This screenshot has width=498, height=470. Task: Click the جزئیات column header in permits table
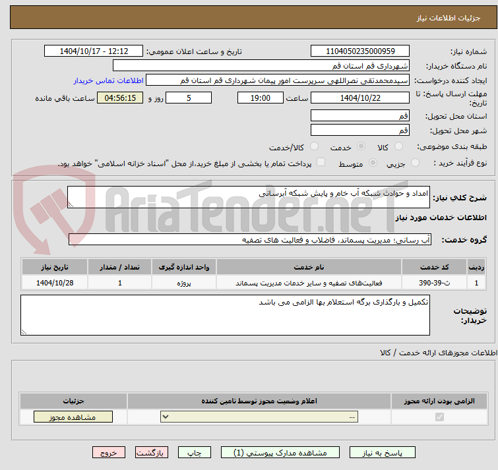click(x=73, y=401)
